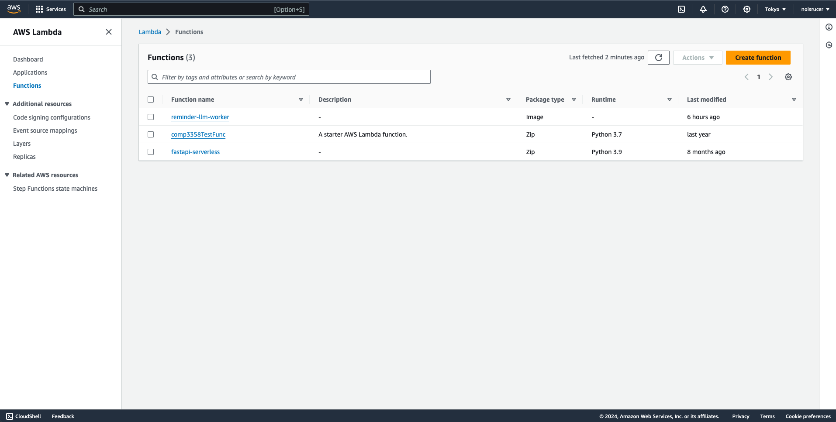Open the Info side panel on right edge

(829, 27)
